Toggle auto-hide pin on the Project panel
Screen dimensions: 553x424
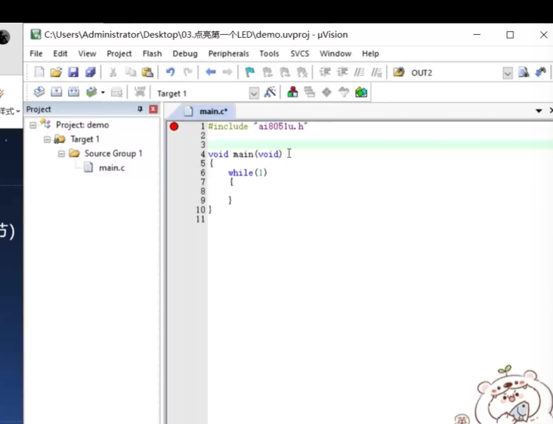click(x=140, y=110)
